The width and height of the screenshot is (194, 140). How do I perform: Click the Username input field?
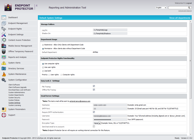click(110, 116)
